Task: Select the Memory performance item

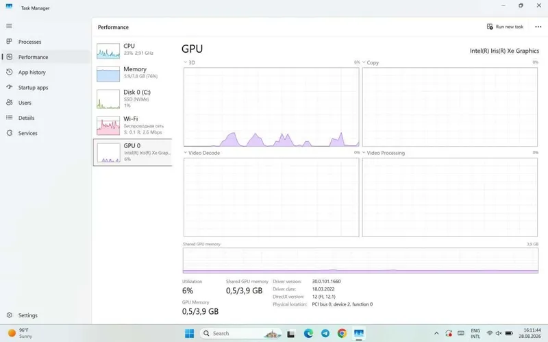Action: coord(132,74)
